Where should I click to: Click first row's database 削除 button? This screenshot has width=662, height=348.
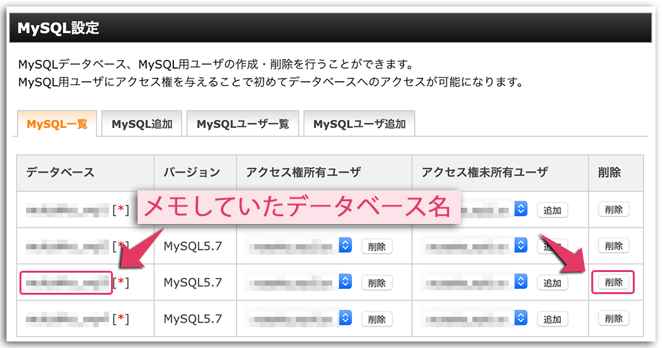(x=613, y=210)
